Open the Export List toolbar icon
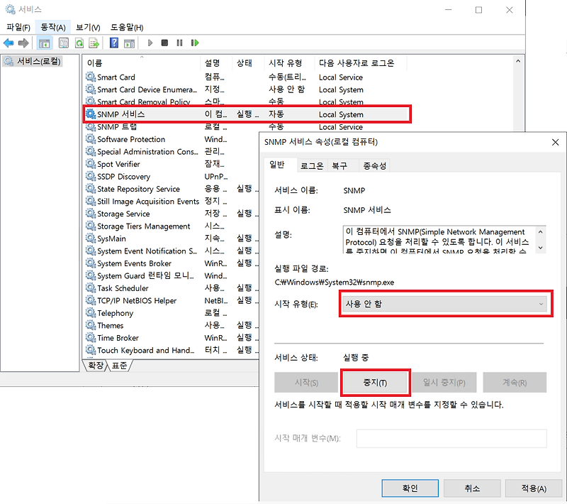 [x=92, y=43]
